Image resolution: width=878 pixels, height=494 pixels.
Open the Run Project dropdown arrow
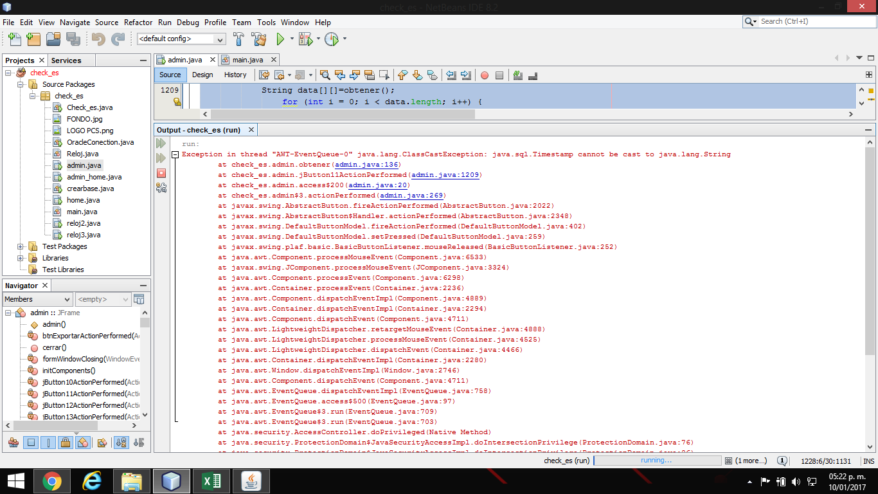tap(292, 39)
